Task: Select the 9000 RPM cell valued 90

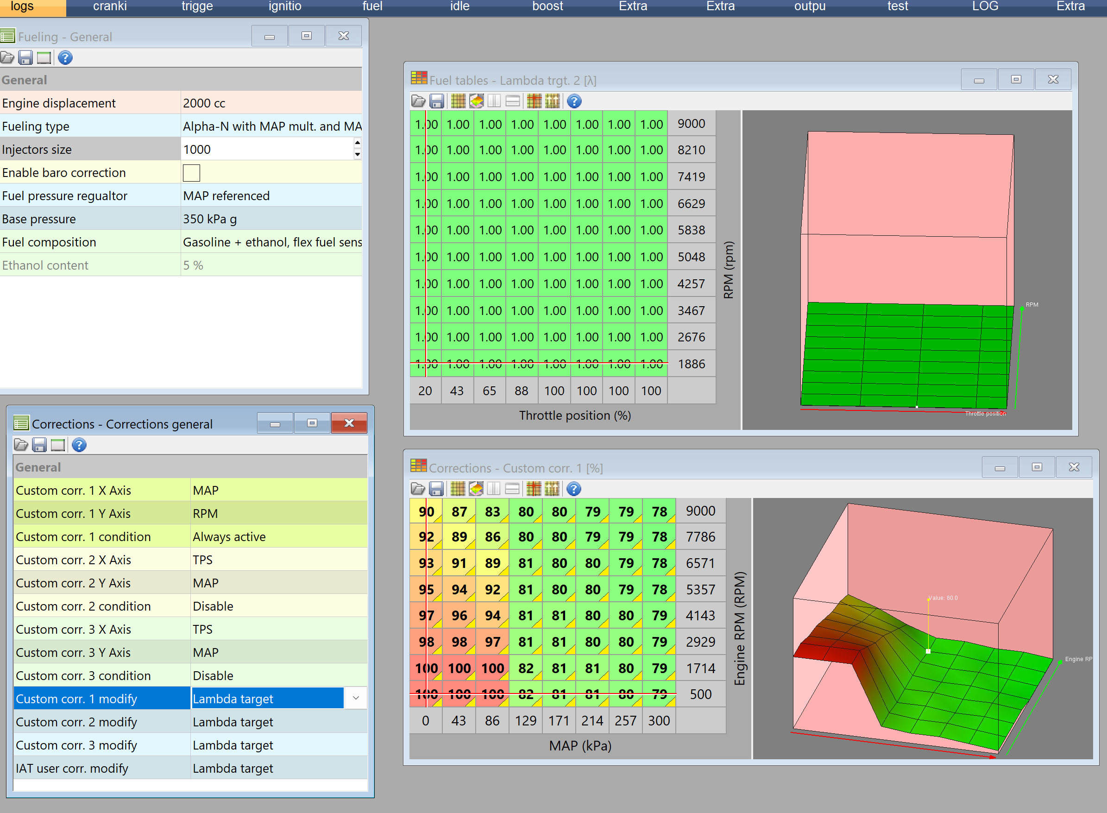Action: coord(426,512)
